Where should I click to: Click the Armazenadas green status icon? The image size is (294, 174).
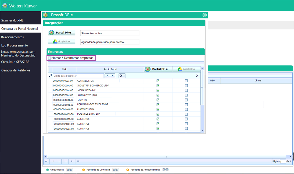coord(48,170)
